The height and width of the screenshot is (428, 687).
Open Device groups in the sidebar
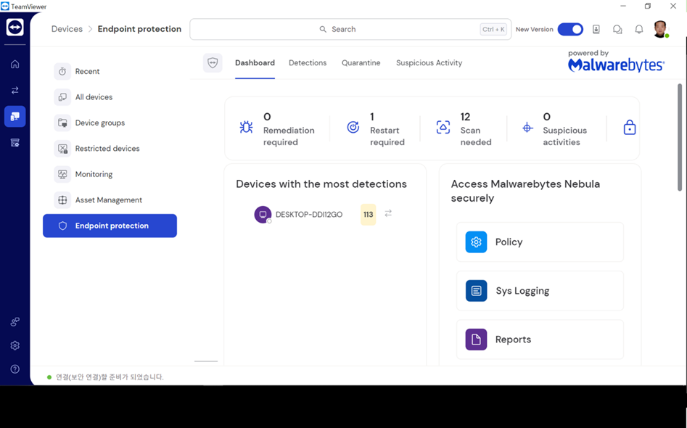pyautogui.click(x=110, y=123)
